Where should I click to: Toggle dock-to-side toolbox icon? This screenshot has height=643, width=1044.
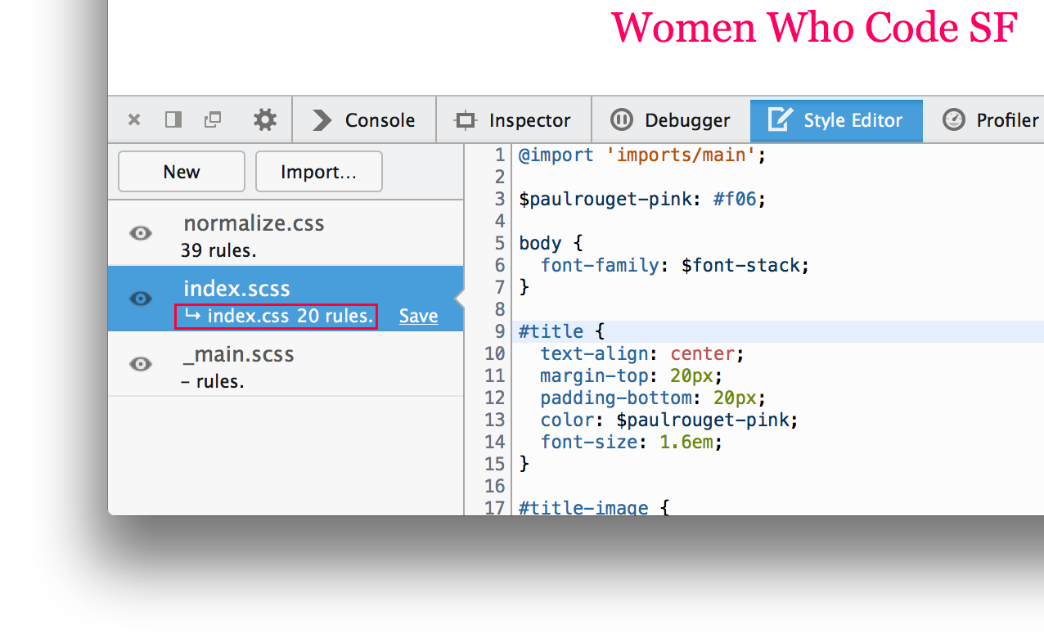(x=173, y=120)
